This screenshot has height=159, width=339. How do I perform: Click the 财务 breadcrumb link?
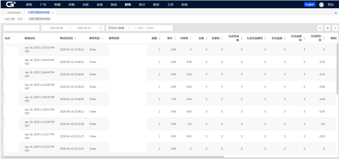[x=20, y=19]
